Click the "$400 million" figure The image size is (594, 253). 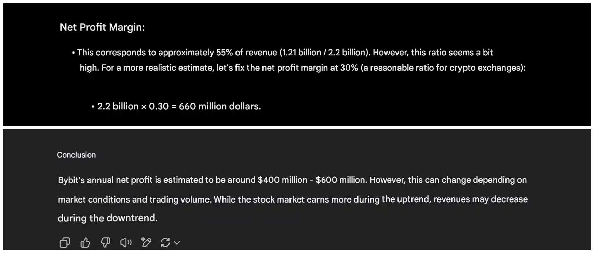[x=282, y=180]
